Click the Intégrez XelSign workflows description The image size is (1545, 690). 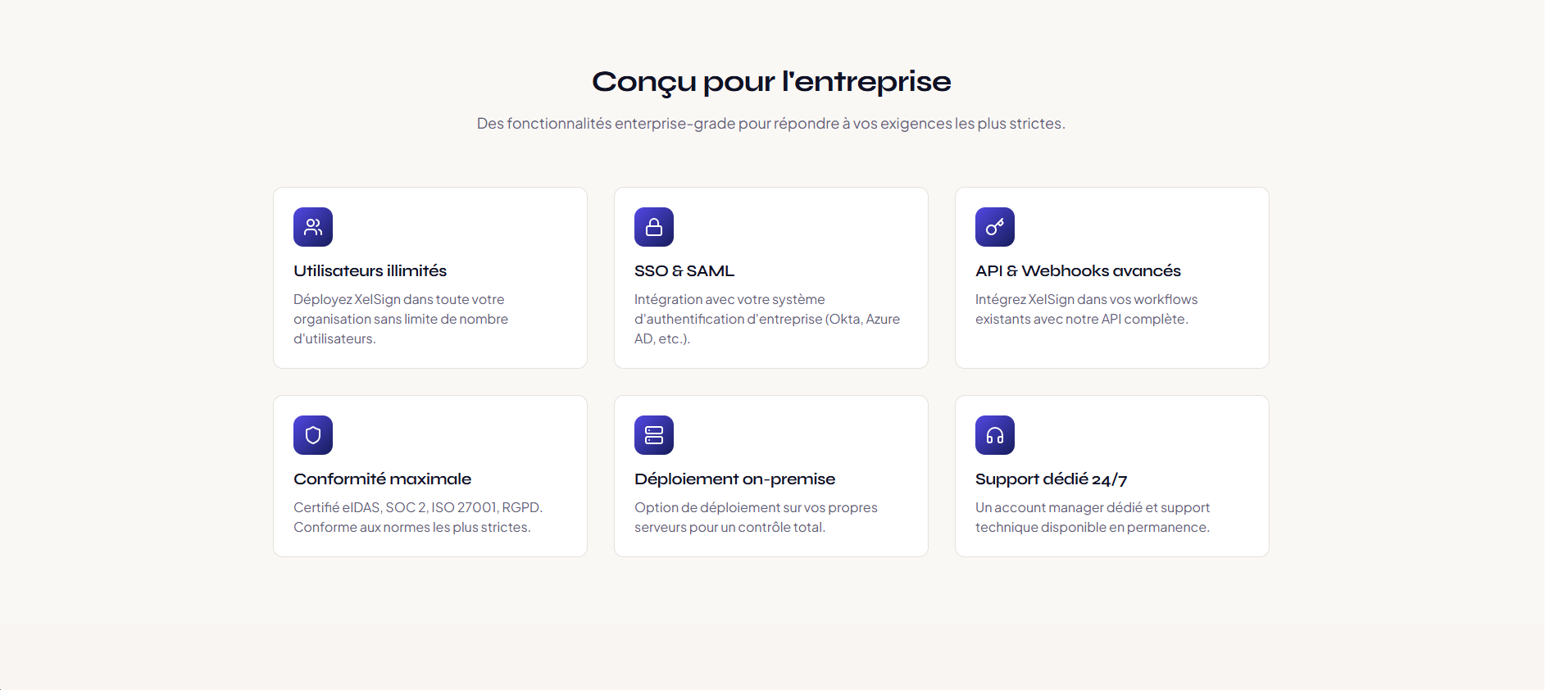point(1086,309)
